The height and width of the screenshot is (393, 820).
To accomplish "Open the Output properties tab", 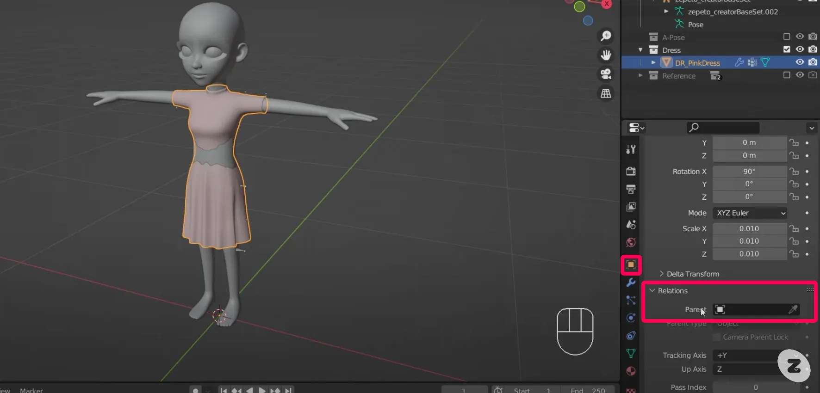I will pos(631,189).
